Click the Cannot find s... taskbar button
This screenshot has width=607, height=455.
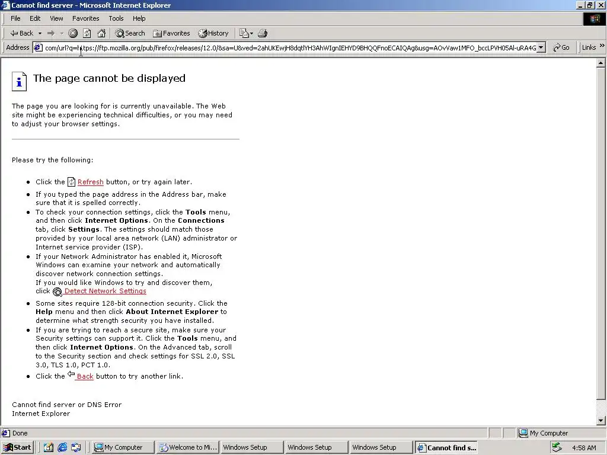(x=446, y=448)
